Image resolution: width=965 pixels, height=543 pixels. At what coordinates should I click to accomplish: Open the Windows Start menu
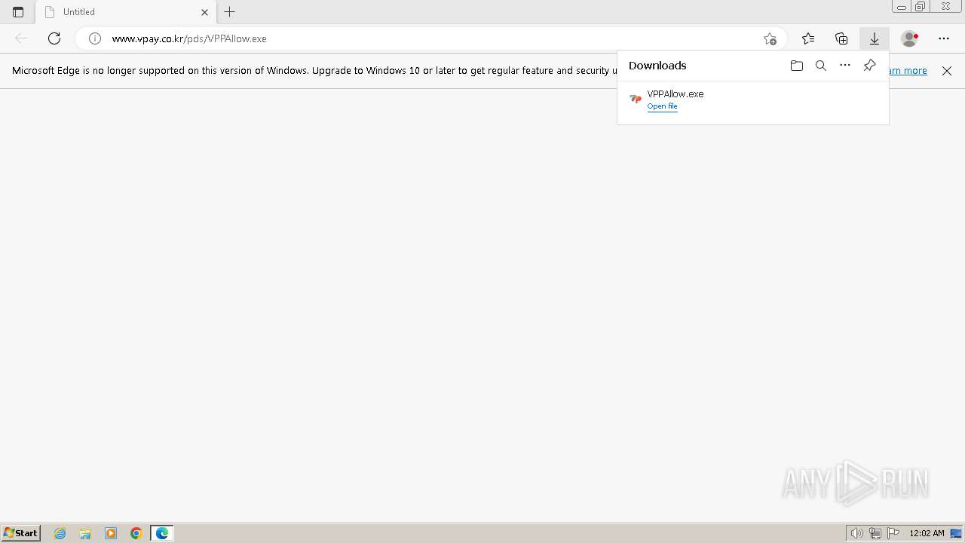click(x=21, y=533)
